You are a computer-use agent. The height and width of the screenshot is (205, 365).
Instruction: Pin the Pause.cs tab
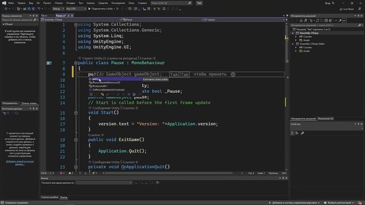[68, 15]
